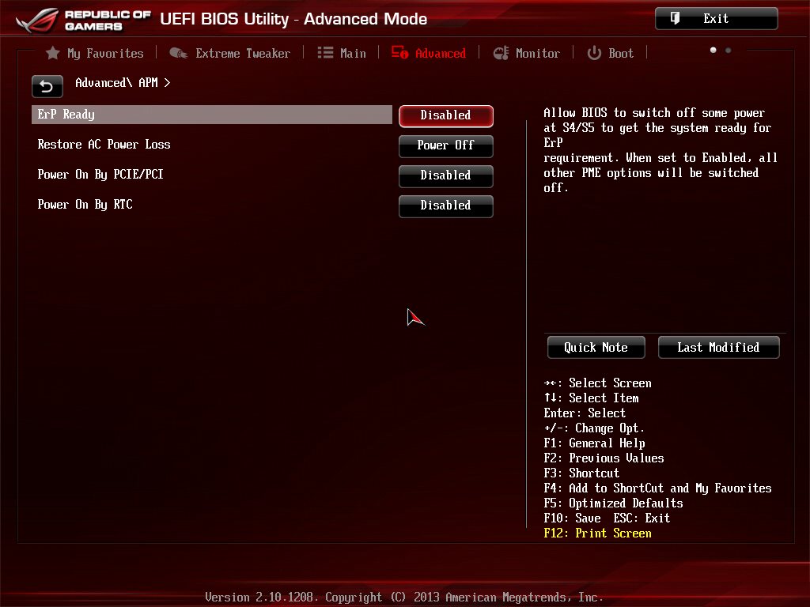Screen dimensions: 810x607
Task: Click the Boot power icon
Action: coord(594,53)
